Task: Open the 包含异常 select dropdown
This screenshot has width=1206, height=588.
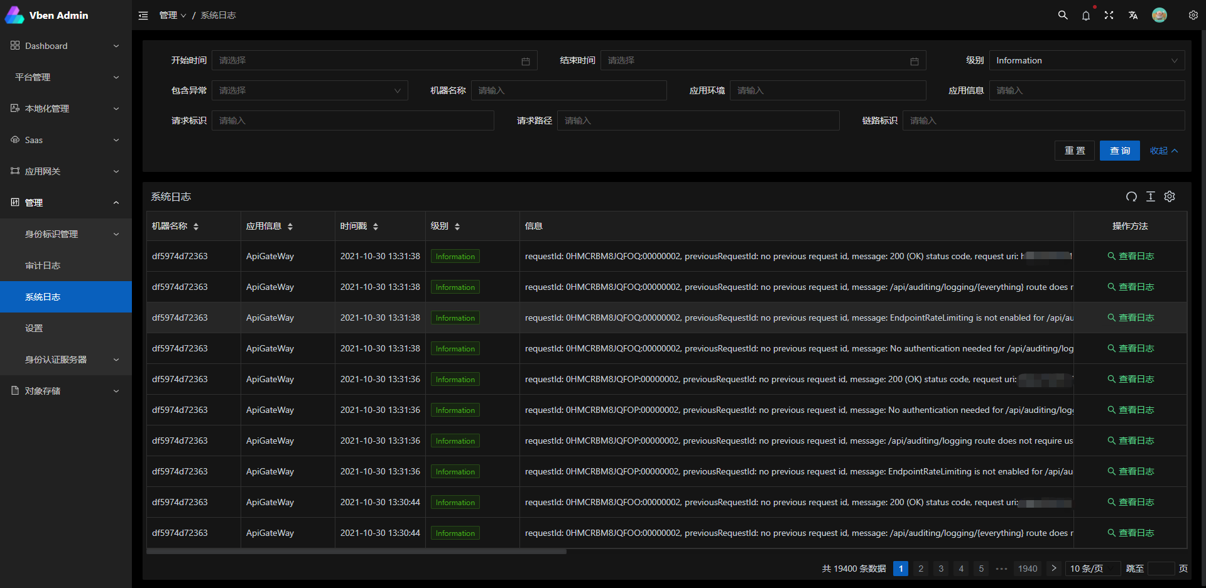Action: click(309, 90)
